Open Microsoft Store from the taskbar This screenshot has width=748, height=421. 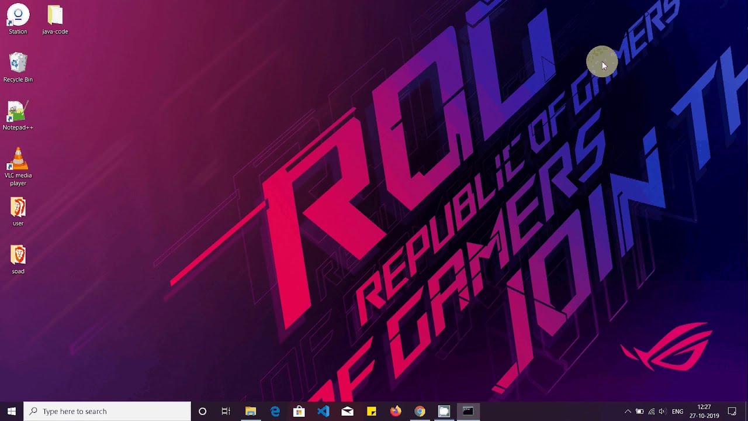click(299, 411)
